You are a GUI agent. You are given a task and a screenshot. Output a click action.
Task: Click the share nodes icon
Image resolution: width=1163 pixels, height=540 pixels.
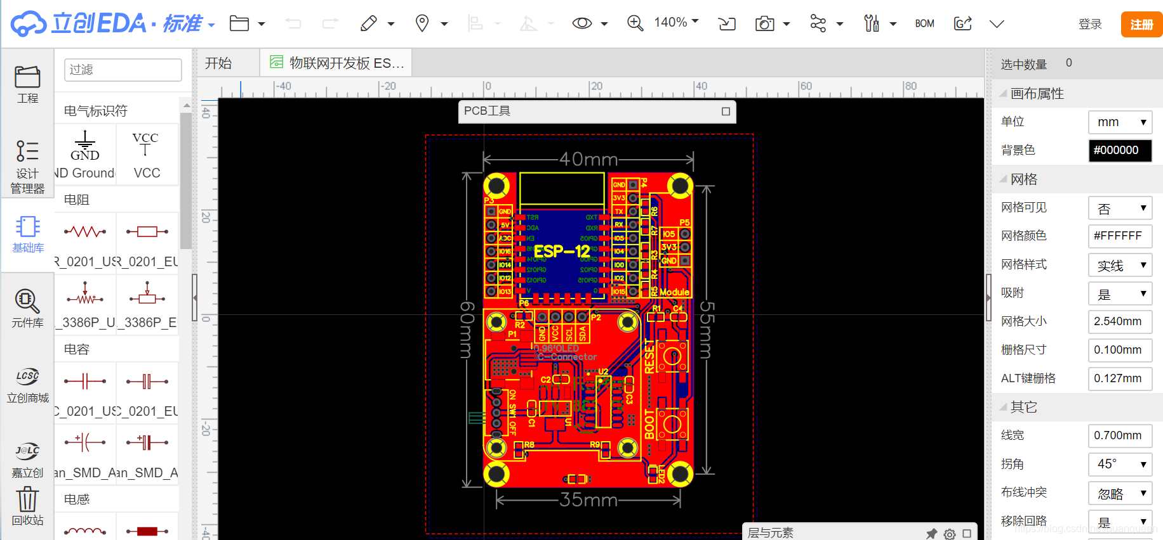tap(818, 23)
